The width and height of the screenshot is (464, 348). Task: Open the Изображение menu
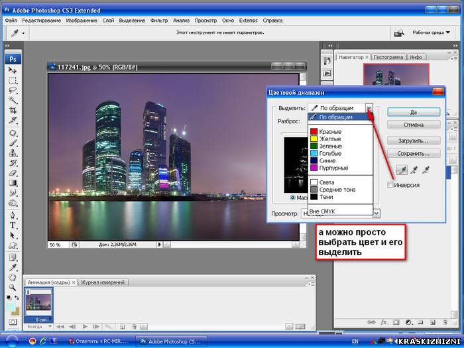[x=82, y=21]
